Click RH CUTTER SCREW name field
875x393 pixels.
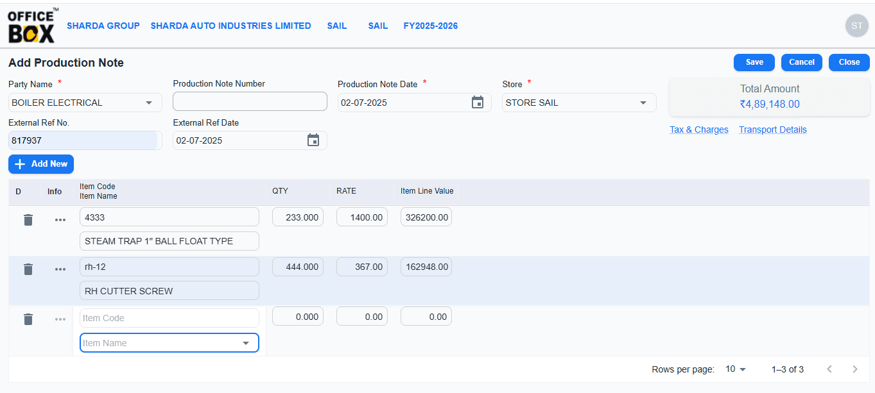(169, 290)
